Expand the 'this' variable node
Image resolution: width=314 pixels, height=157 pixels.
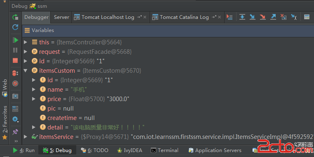[26, 42]
